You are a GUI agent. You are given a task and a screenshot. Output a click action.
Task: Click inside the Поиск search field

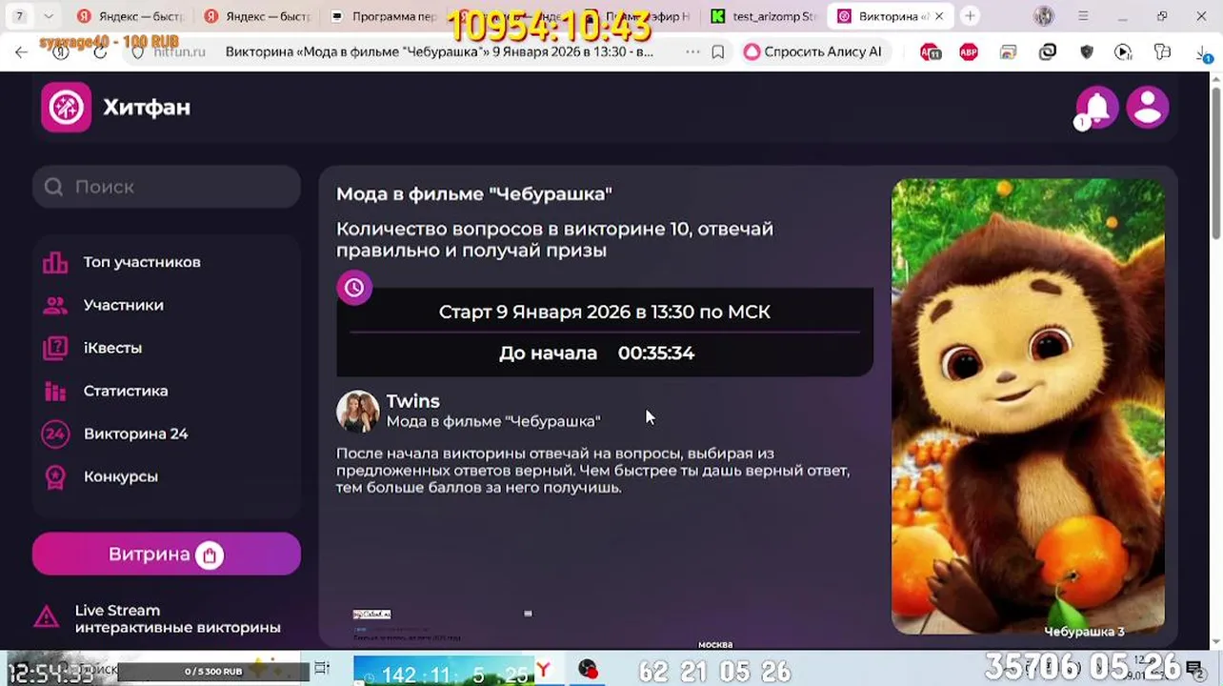point(167,187)
